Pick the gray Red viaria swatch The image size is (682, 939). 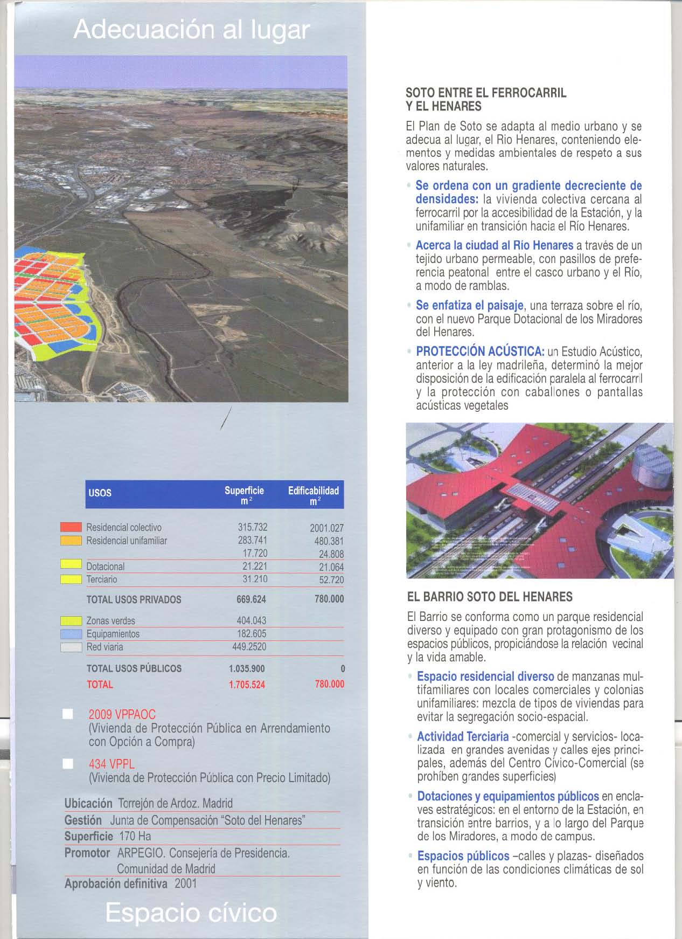[x=71, y=647]
